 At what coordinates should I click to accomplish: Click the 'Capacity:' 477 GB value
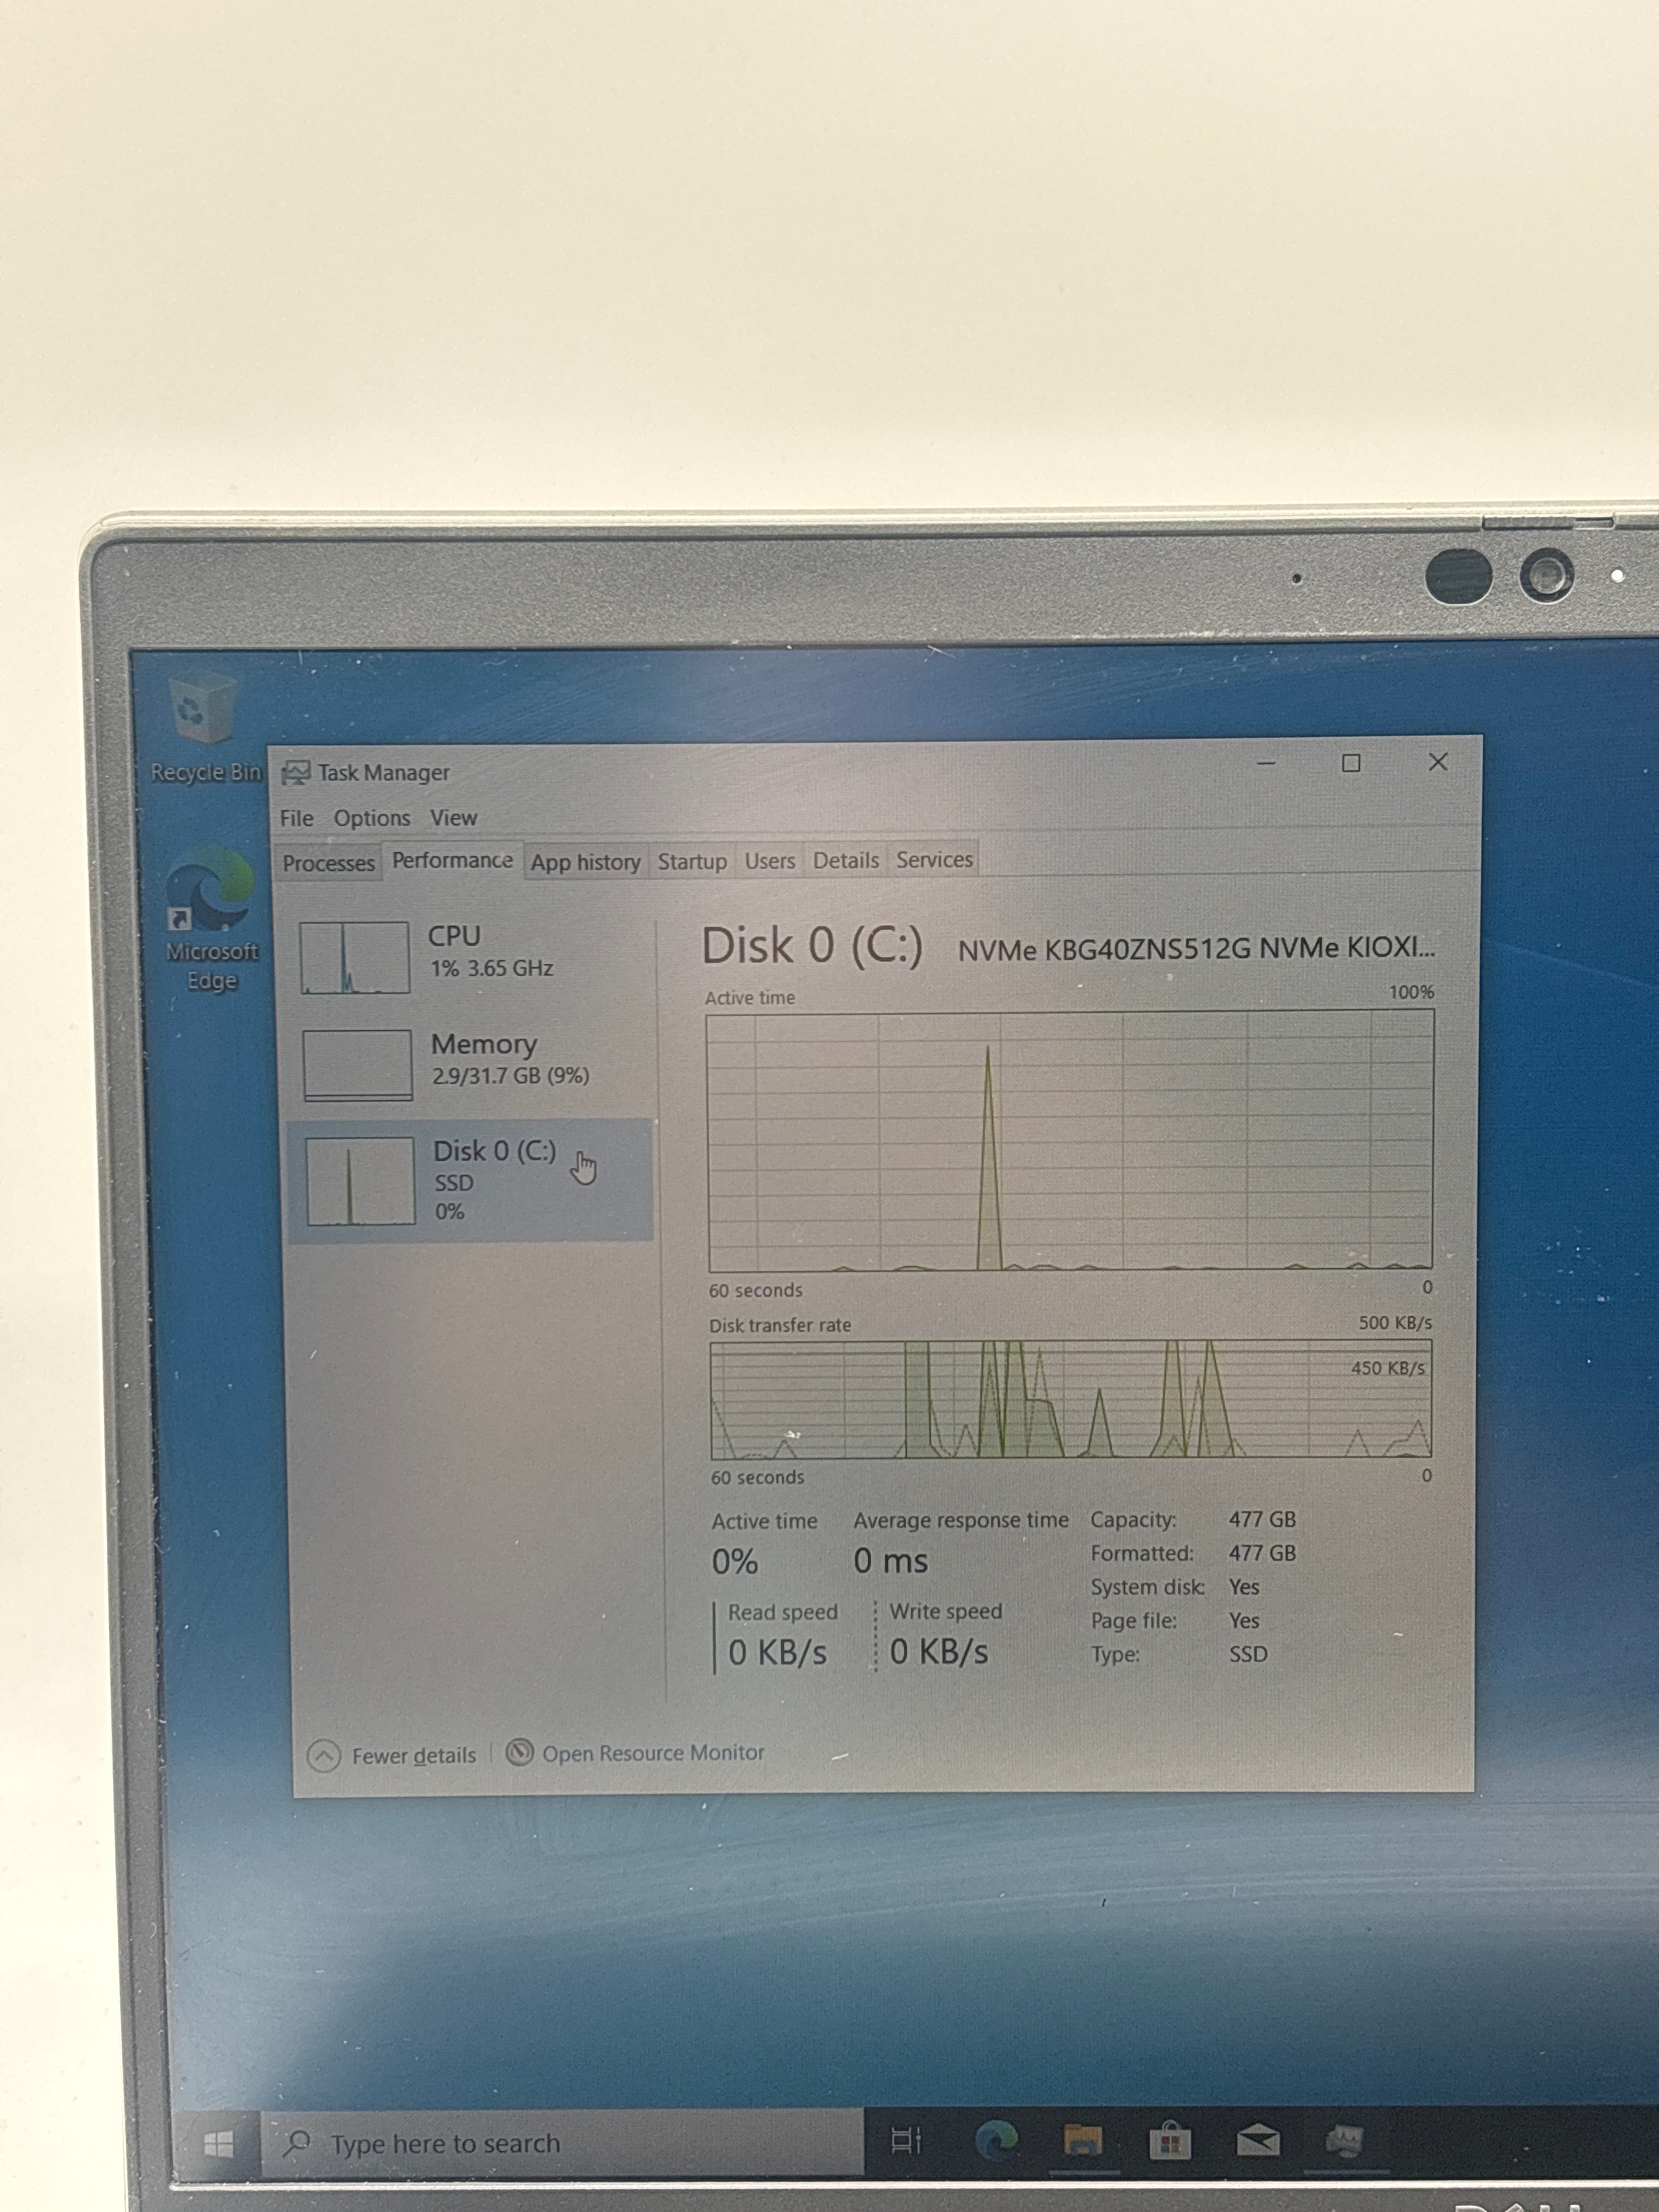click(1262, 1519)
